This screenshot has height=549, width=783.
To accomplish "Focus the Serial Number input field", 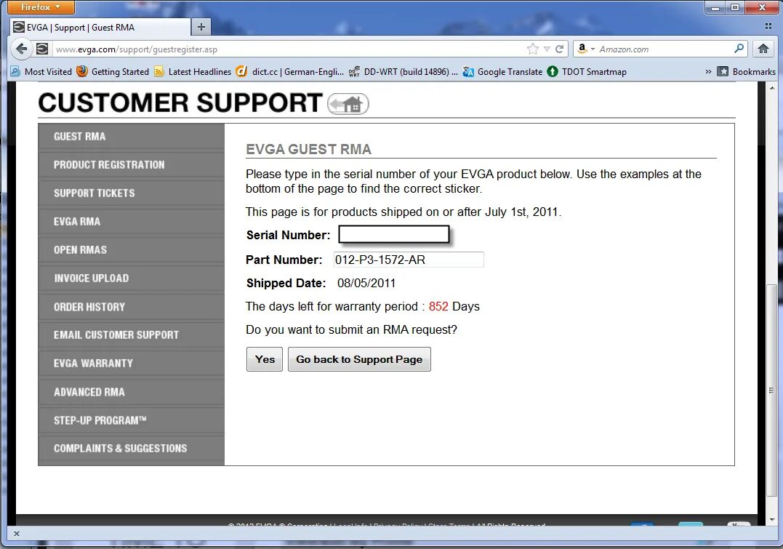I will [x=394, y=234].
